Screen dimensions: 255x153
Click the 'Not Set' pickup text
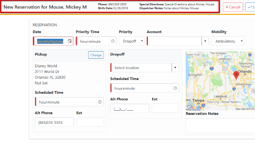pyautogui.click(x=41, y=83)
